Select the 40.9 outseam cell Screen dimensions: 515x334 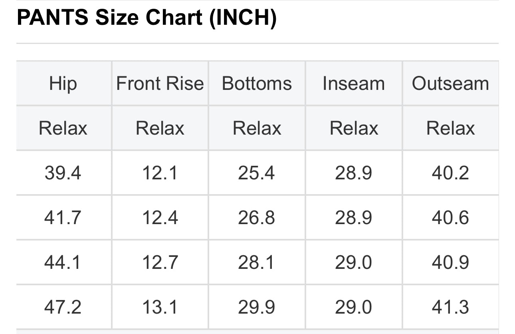(x=450, y=262)
